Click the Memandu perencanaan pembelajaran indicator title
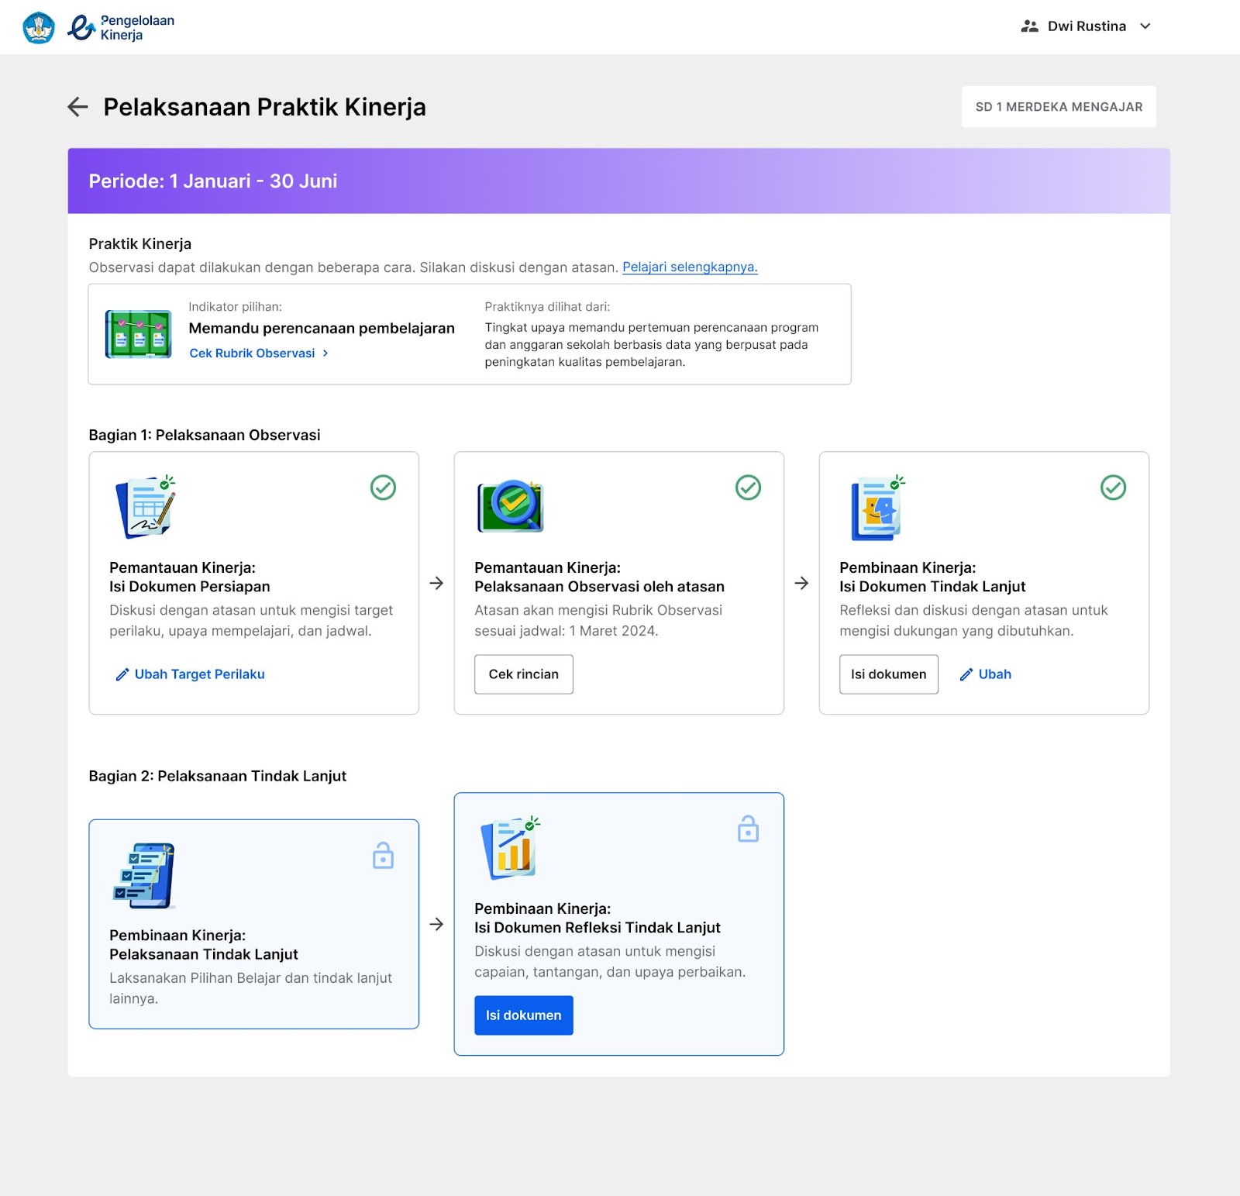1240x1196 pixels. click(x=322, y=329)
